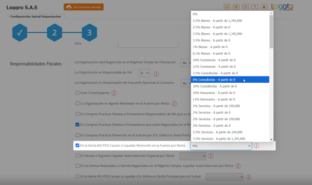Open the chat messages icon in header
Screen dimensions: 312x185
pos(227,7)
